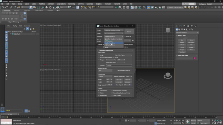This screenshot has width=223, height=125.
Task: Choose ART Renderer from list
Action: click(x=114, y=41)
